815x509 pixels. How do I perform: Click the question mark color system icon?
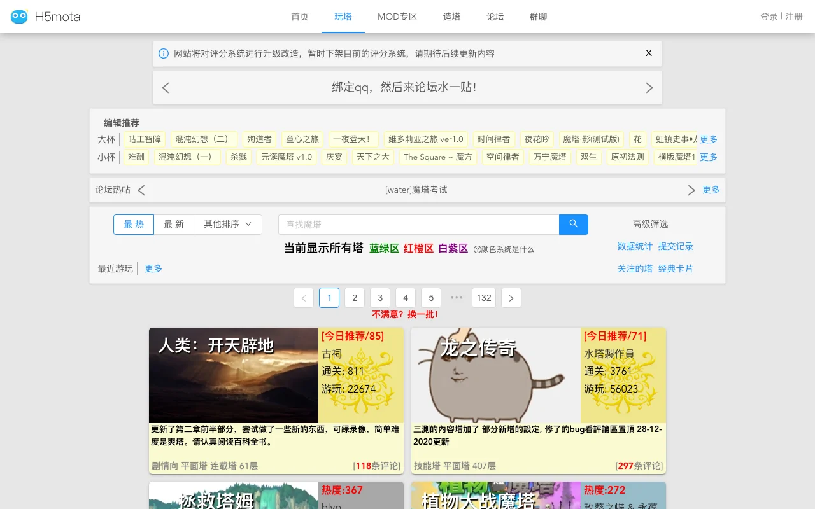pos(477,249)
